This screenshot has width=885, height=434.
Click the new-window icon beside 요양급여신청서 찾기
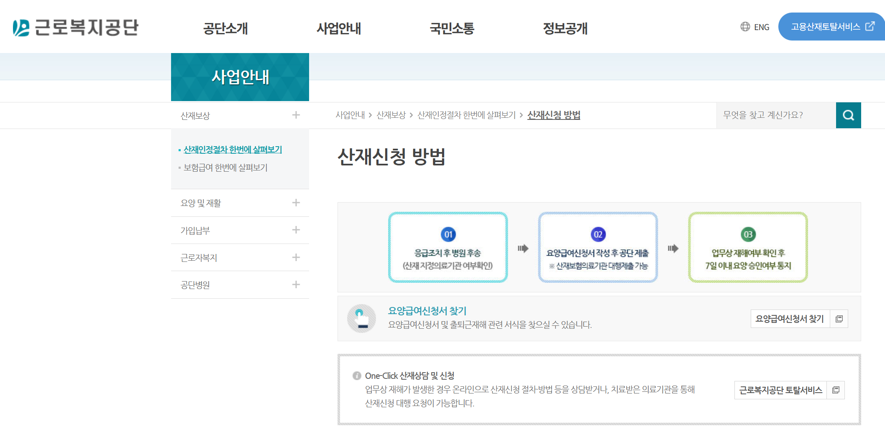click(x=839, y=319)
